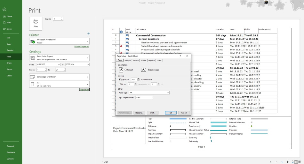Screen dimensions: 304x164
Task: Click the Pages to field showing 21
Action: (59, 70)
